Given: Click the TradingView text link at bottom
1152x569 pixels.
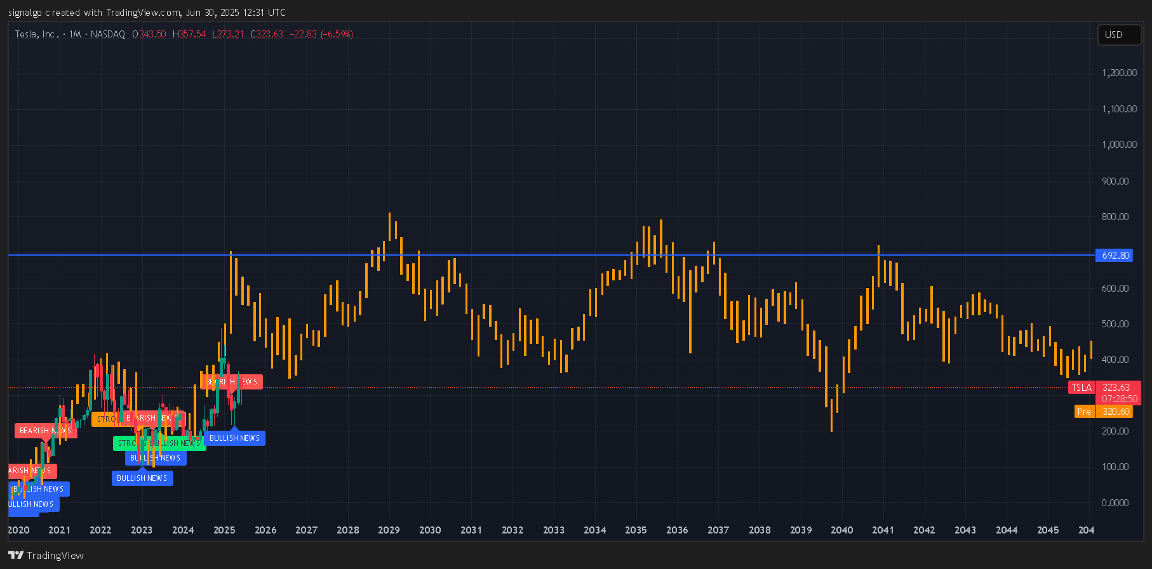Looking at the screenshot, I should point(55,555).
